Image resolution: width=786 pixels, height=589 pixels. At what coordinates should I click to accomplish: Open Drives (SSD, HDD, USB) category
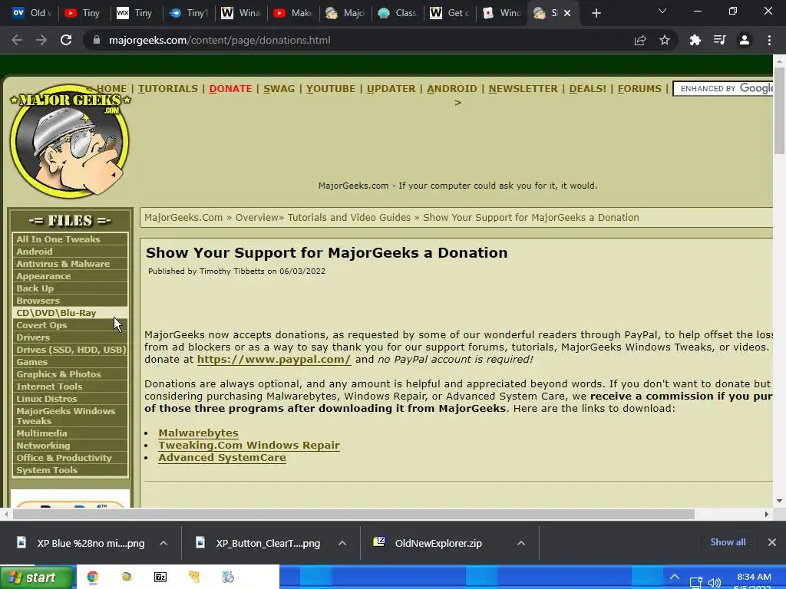(x=70, y=350)
